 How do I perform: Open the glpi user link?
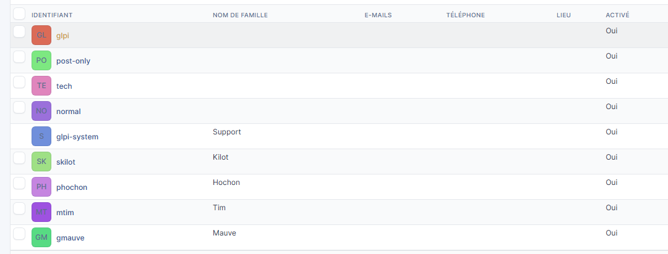(x=62, y=36)
